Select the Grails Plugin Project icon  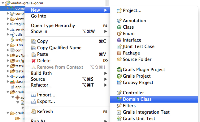tap(119, 70)
